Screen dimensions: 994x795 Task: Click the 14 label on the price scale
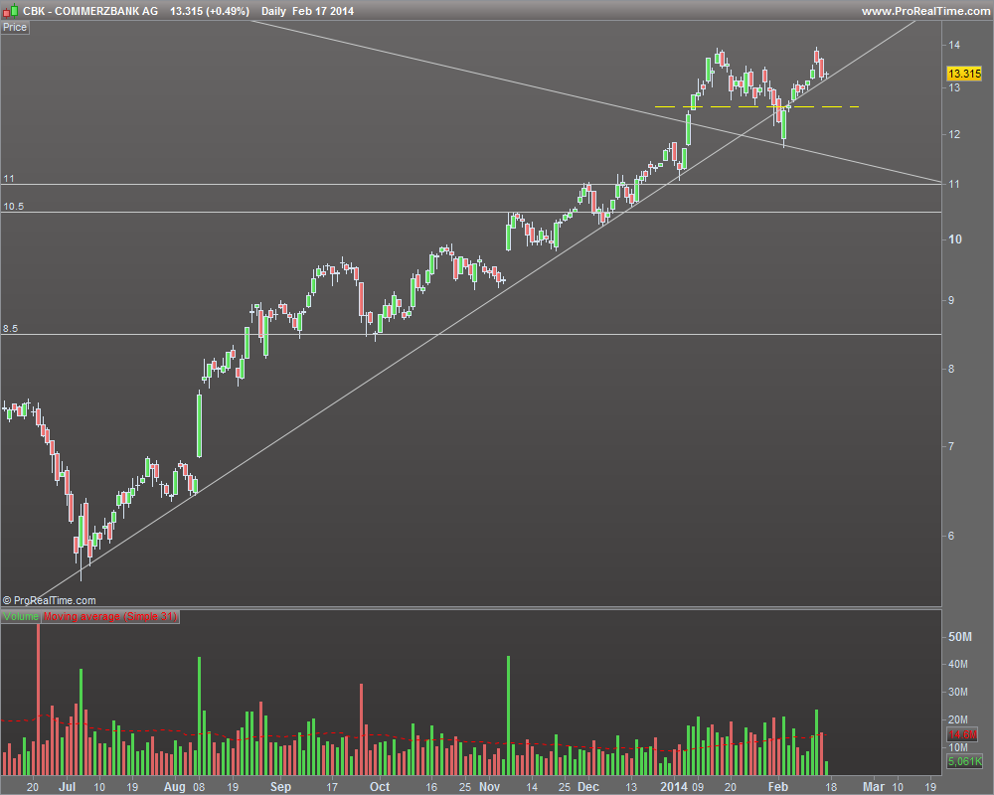[x=954, y=45]
